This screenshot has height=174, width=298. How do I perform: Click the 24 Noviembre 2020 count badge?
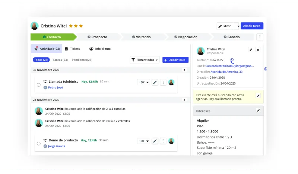pyautogui.click(x=184, y=100)
